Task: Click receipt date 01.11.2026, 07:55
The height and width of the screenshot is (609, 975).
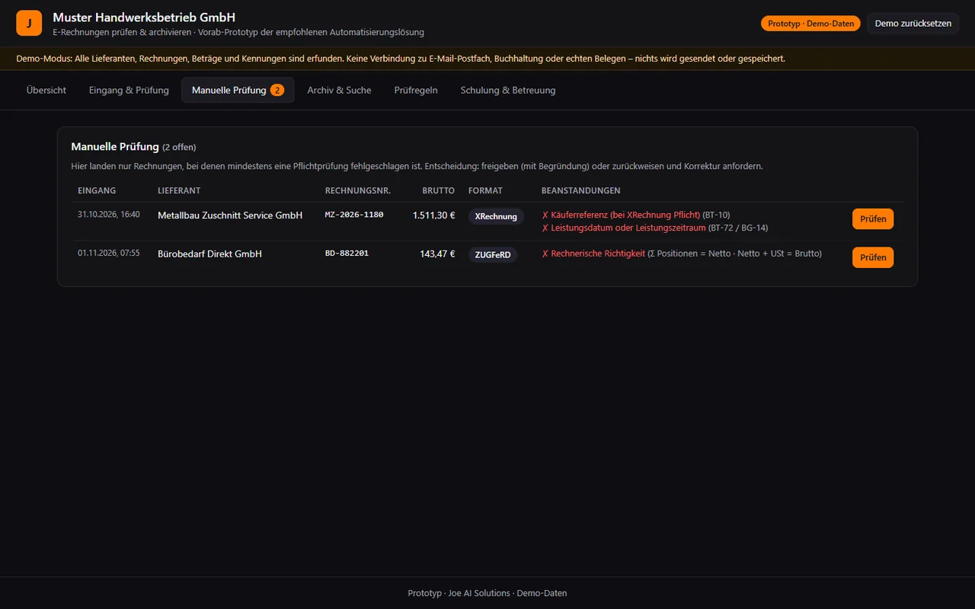Action: click(x=109, y=253)
